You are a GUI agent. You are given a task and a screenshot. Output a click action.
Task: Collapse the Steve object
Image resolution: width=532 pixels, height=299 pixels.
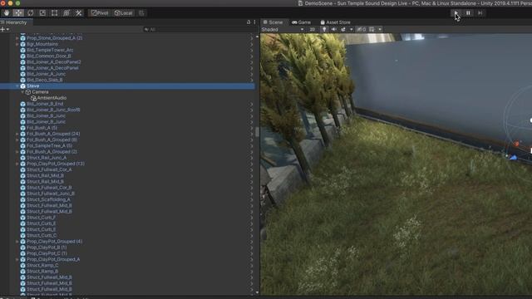17,86
